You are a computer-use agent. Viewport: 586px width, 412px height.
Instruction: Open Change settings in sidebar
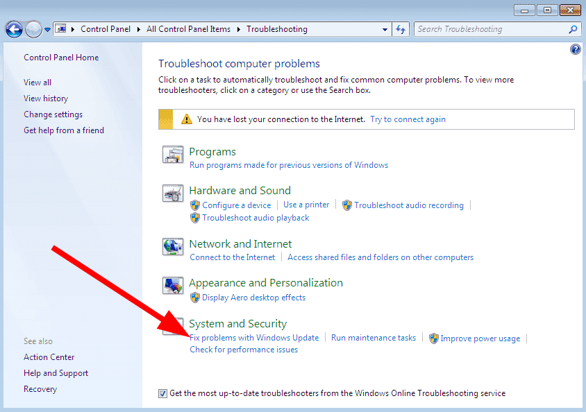(53, 114)
